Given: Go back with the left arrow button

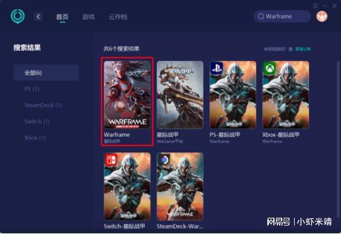Looking at the screenshot, I should click(38, 17).
